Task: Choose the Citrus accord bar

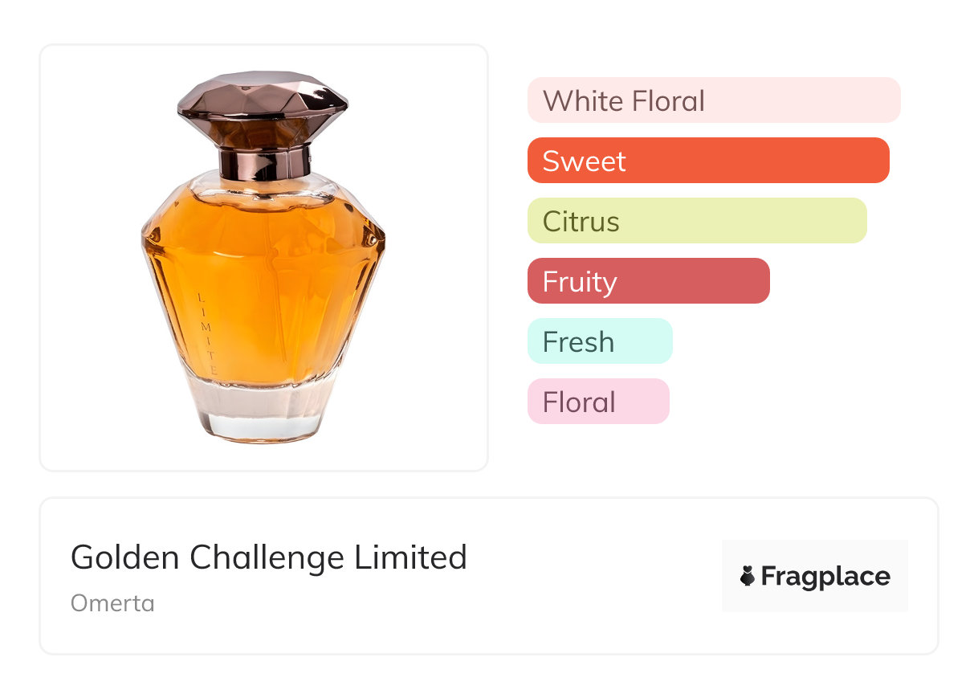Action: pos(697,221)
